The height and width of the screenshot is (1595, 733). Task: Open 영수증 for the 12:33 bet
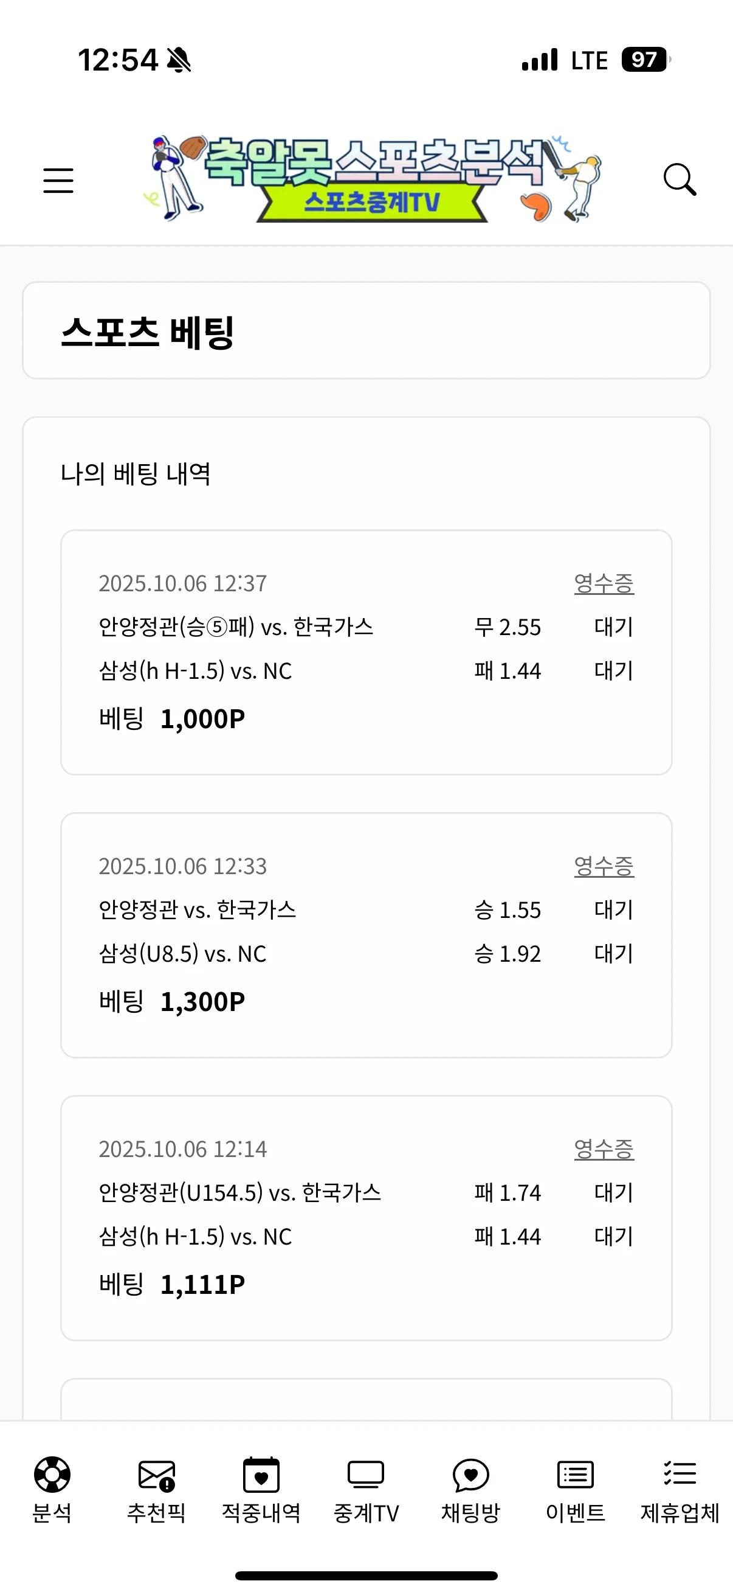(x=604, y=866)
